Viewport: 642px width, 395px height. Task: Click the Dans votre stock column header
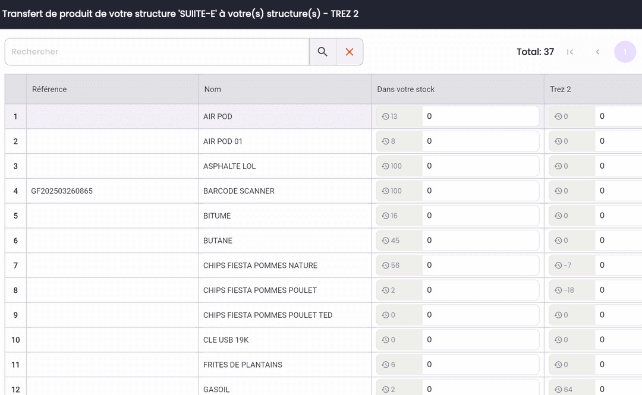pos(405,89)
